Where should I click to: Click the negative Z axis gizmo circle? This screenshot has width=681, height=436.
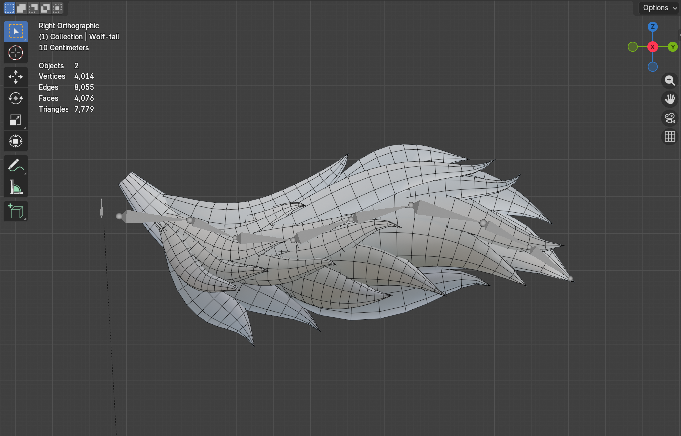pyautogui.click(x=653, y=67)
